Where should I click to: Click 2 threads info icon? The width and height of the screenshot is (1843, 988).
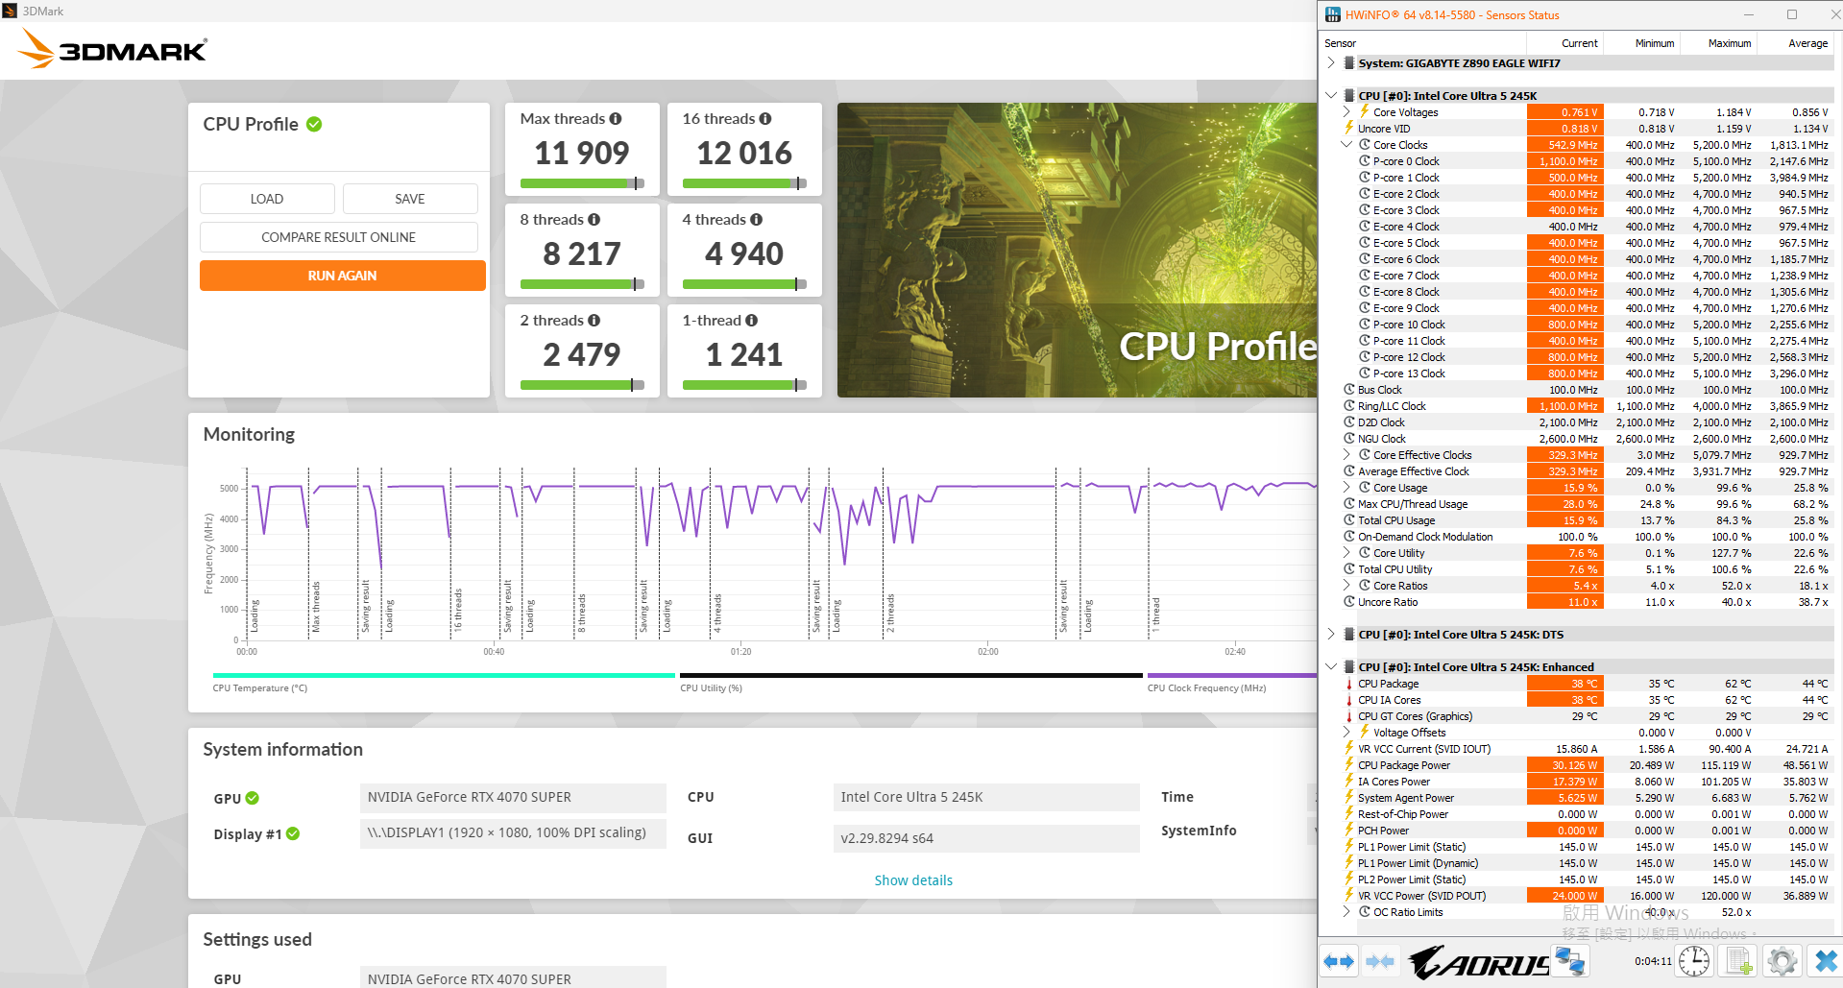point(594,321)
